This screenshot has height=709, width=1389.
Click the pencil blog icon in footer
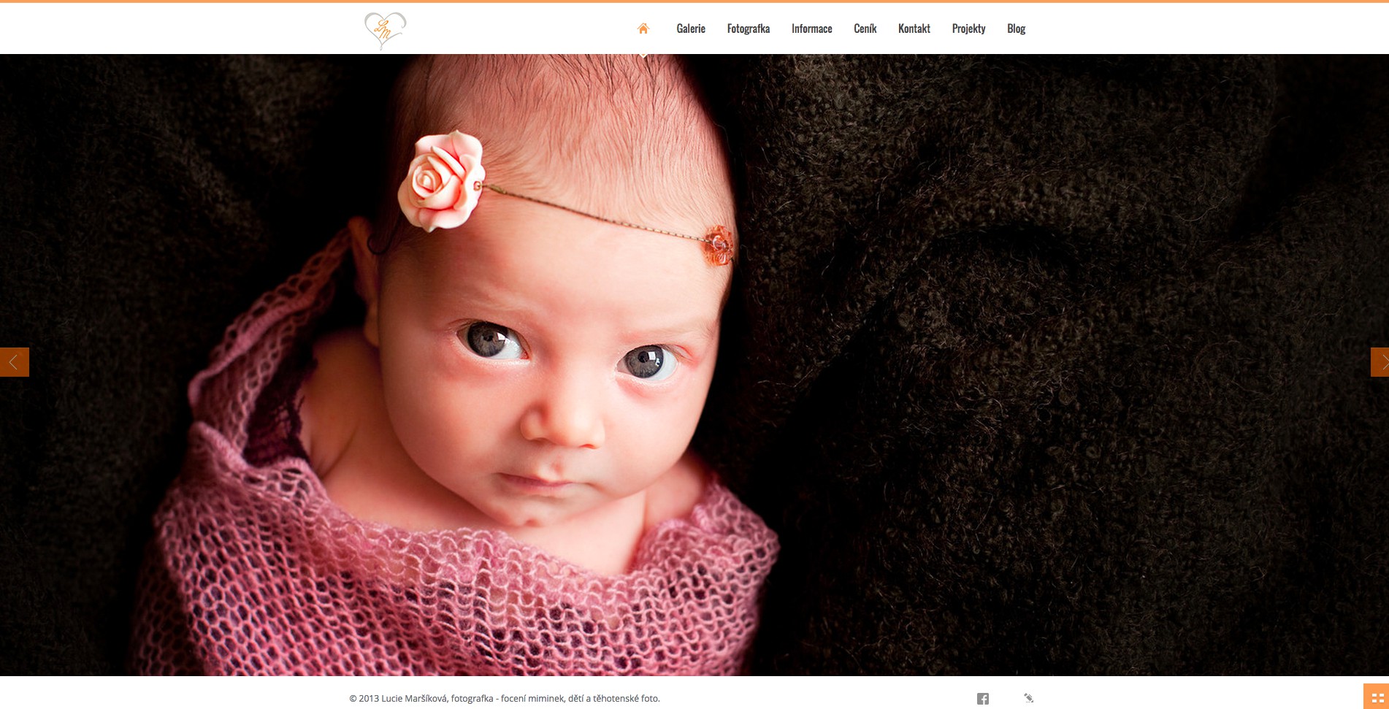[1029, 698]
